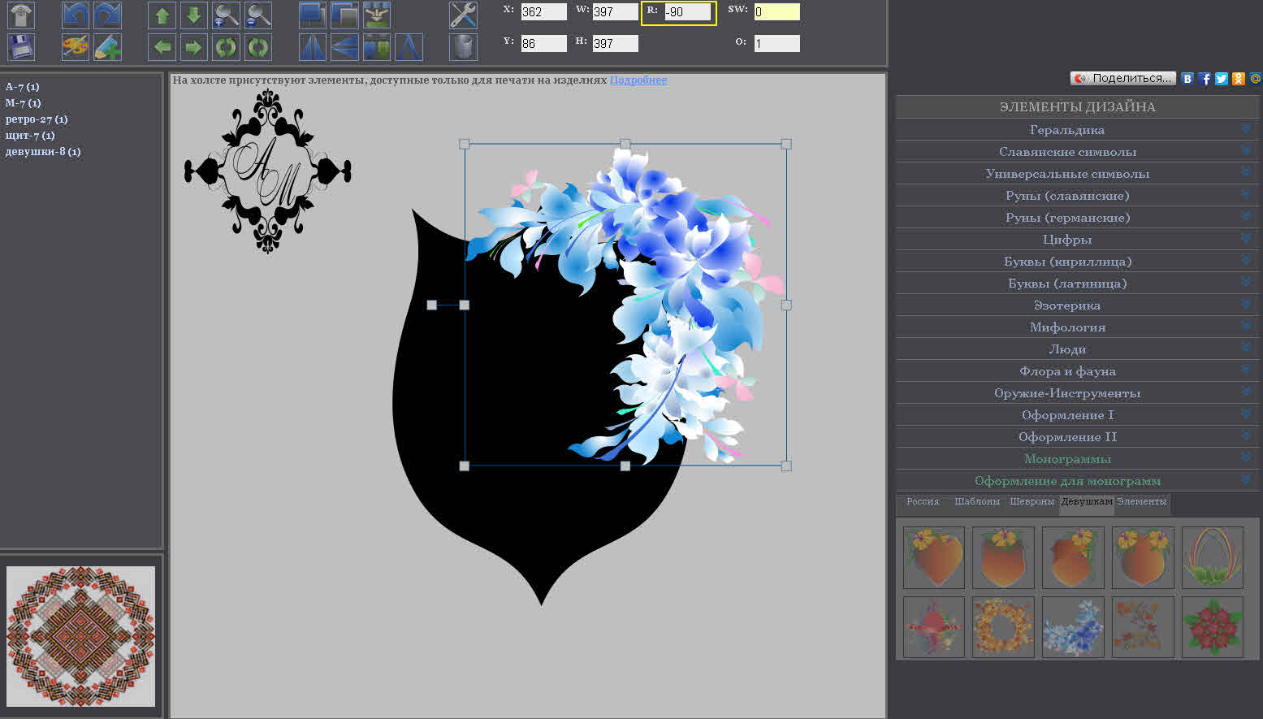The width and height of the screenshot is (1263, 719).
Task: Click the undo arrow icon
Action: click(76, 15)
